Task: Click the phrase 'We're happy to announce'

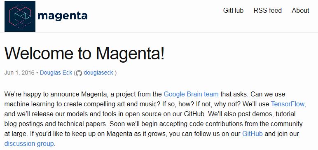Action: click(42, 94)
